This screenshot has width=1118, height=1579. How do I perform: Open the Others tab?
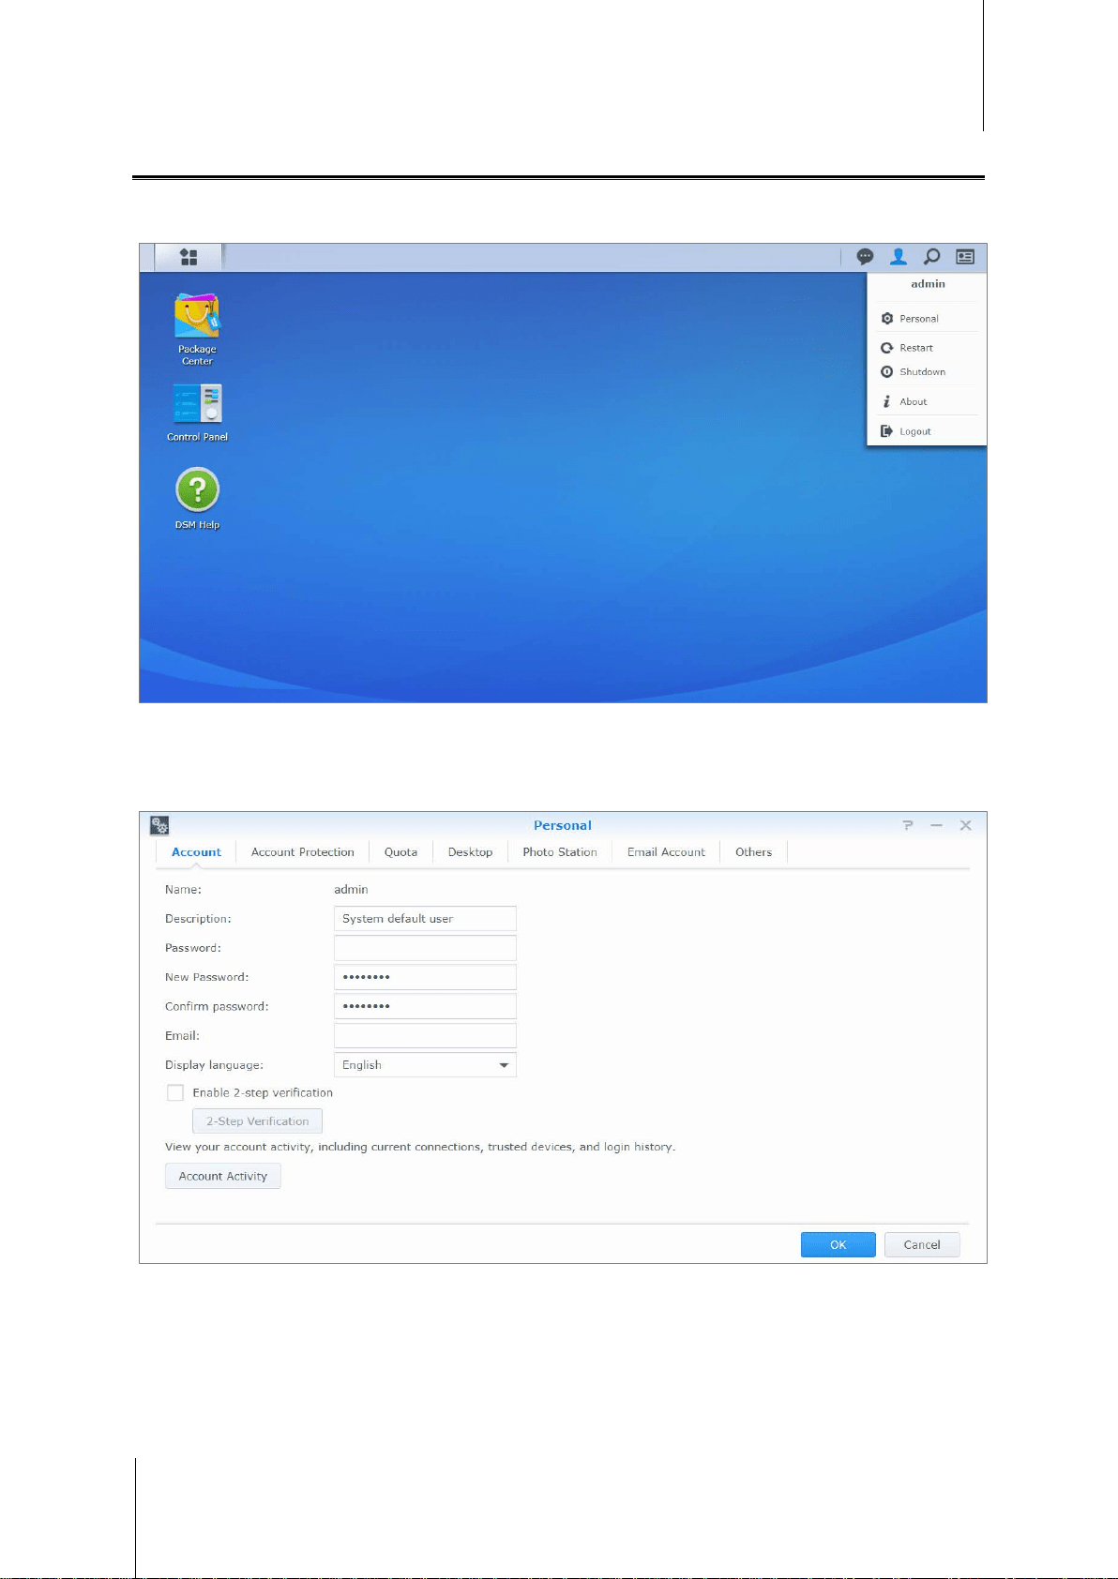753,852
